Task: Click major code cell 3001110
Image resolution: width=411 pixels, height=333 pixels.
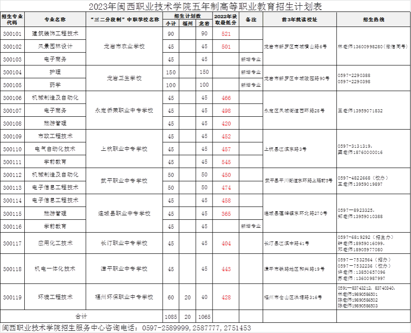Action: tap(12, 149)
